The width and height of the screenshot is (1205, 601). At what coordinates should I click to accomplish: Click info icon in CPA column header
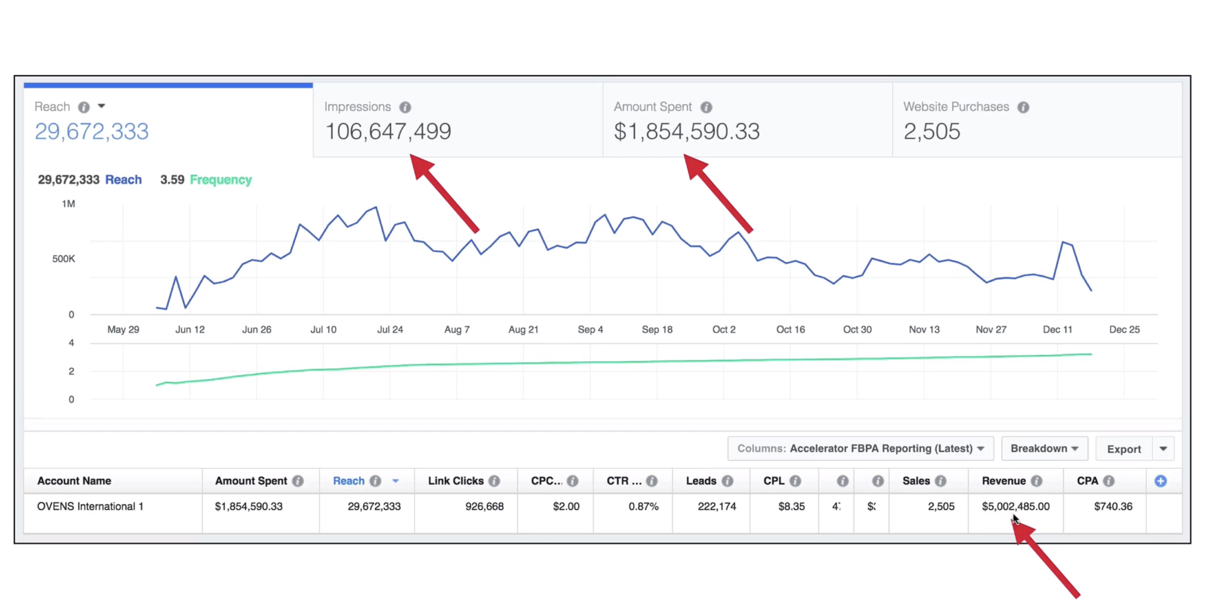pyautogui.click(x=1108, y=481)
